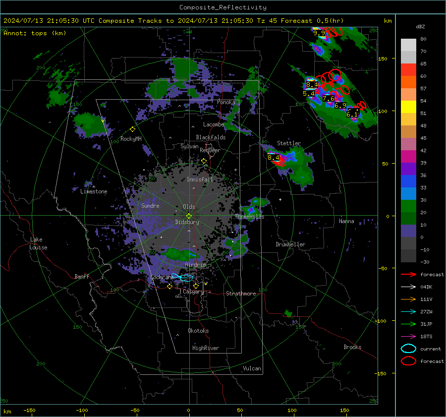Click the yellow diamond marker beside RockyMH

tap(132, 129)
